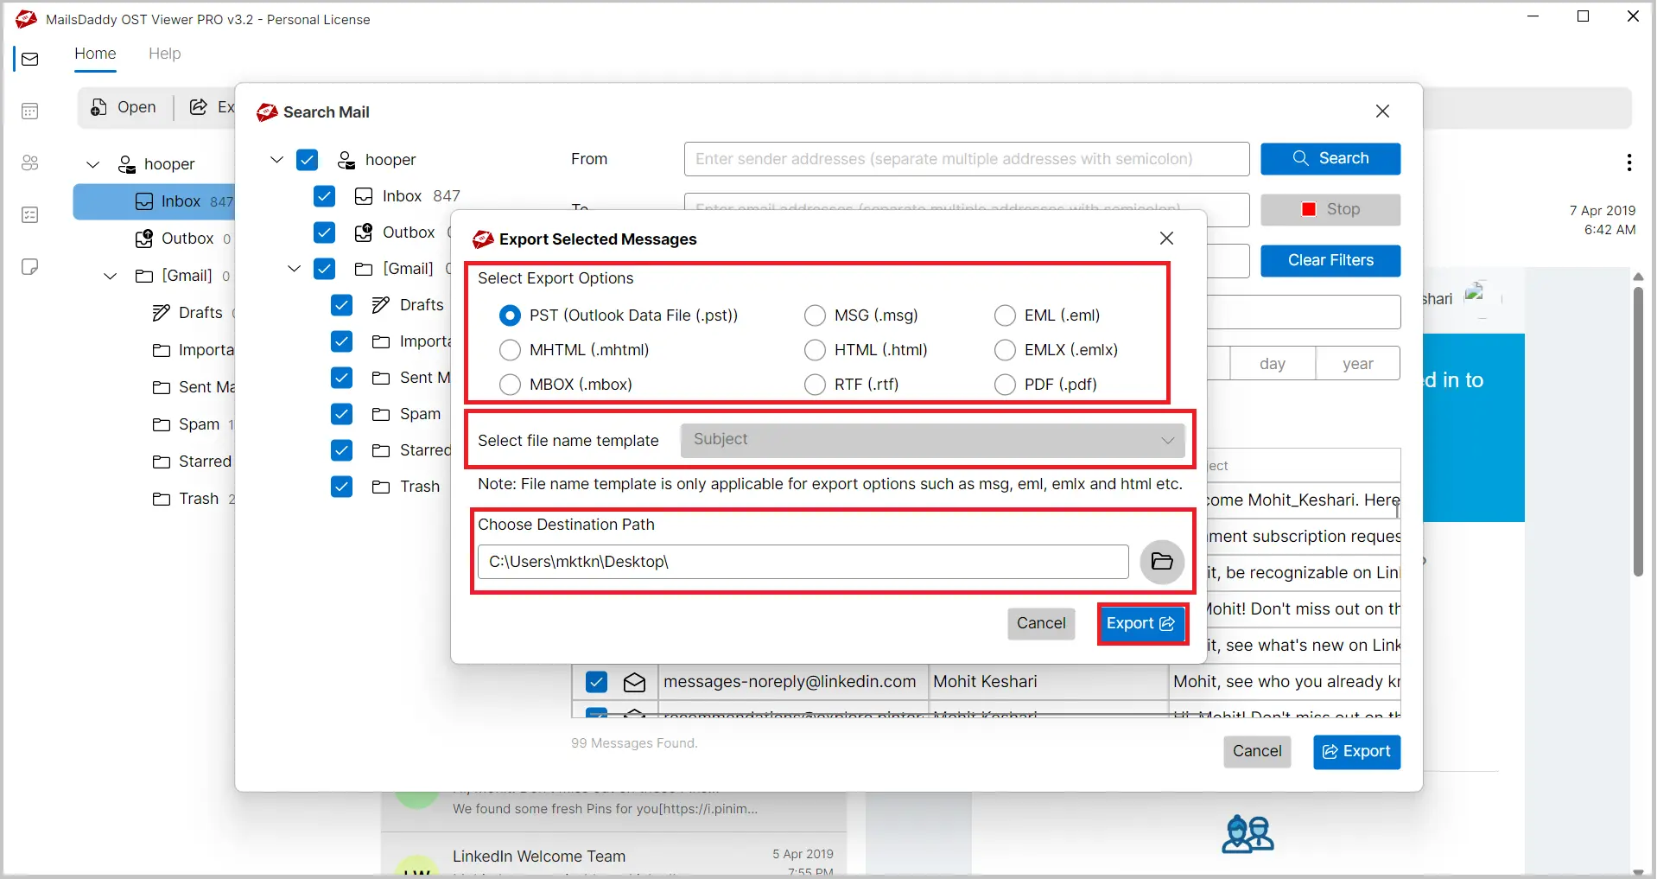The image size is (1657, 879).
Task: Collapse the hooper tree in Search Mail
Action: pyautogui.click(x=276, y=160)
